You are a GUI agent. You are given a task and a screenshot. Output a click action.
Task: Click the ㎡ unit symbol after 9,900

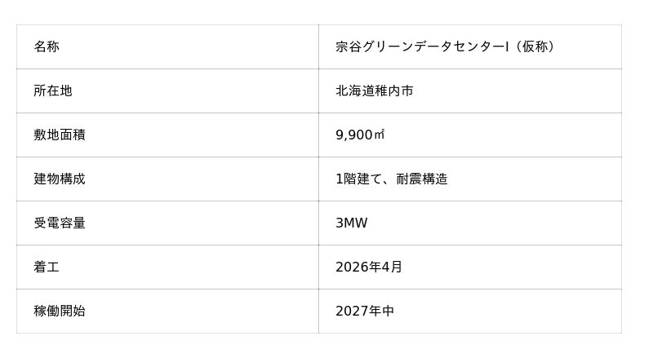pos(379,135)
